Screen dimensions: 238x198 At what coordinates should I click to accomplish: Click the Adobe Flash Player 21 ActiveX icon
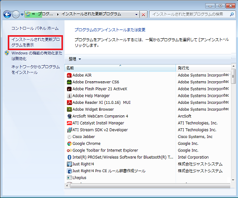click(x=69, y=89)
